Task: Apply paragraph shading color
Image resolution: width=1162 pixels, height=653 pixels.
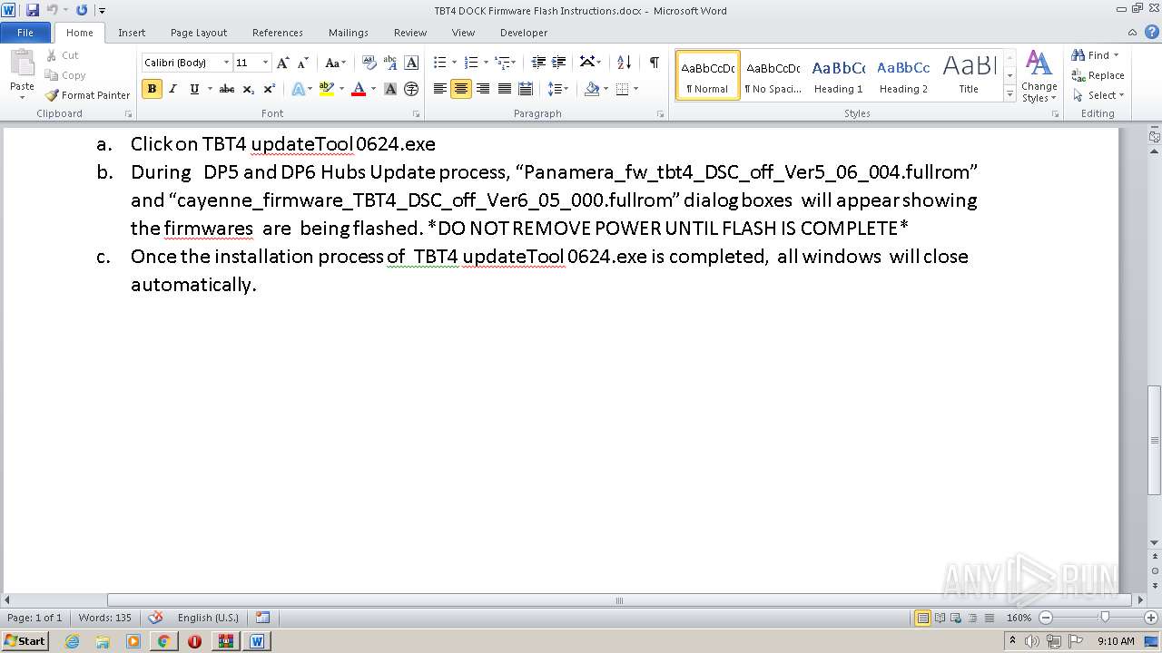Action: 592,89
